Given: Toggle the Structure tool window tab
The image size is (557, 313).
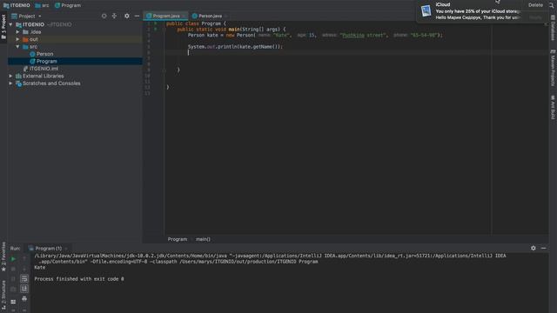Looking at the screenshot, I should tap(3, 295).
